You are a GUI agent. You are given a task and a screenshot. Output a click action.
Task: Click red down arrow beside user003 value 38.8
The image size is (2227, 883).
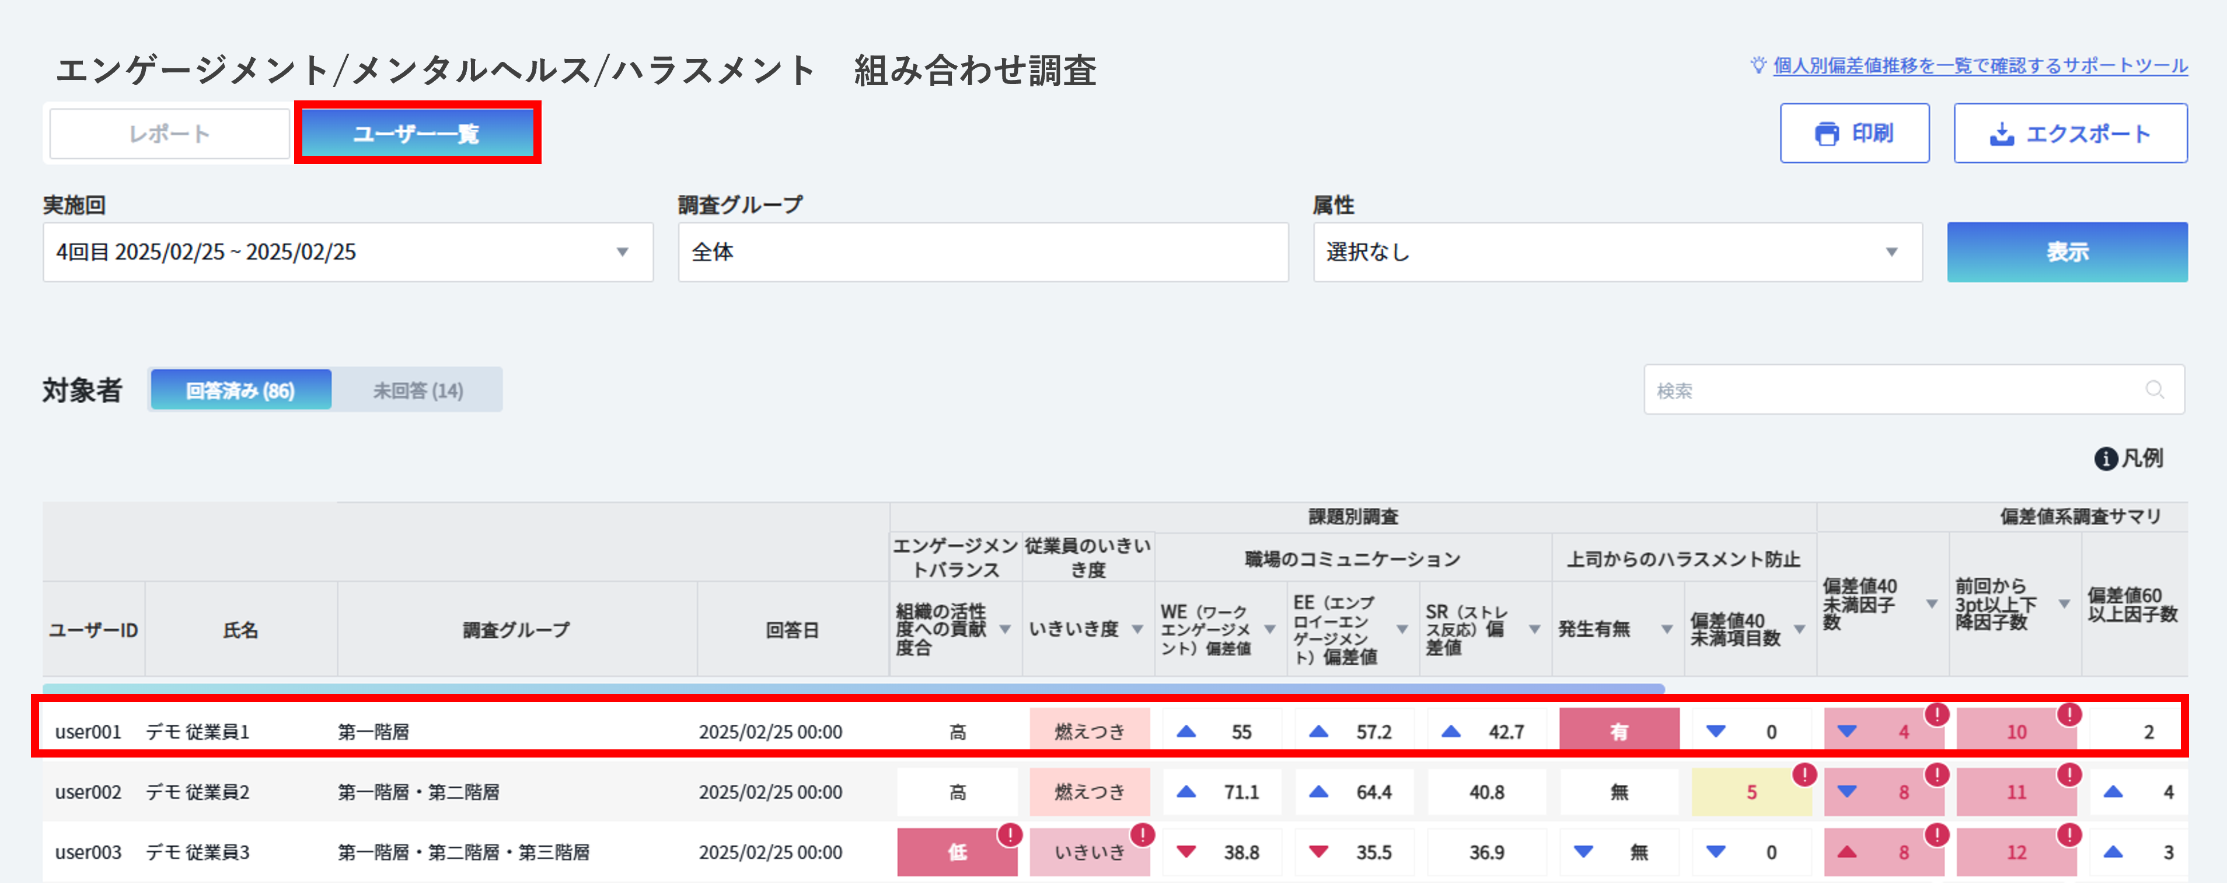tap(1186, 852)
